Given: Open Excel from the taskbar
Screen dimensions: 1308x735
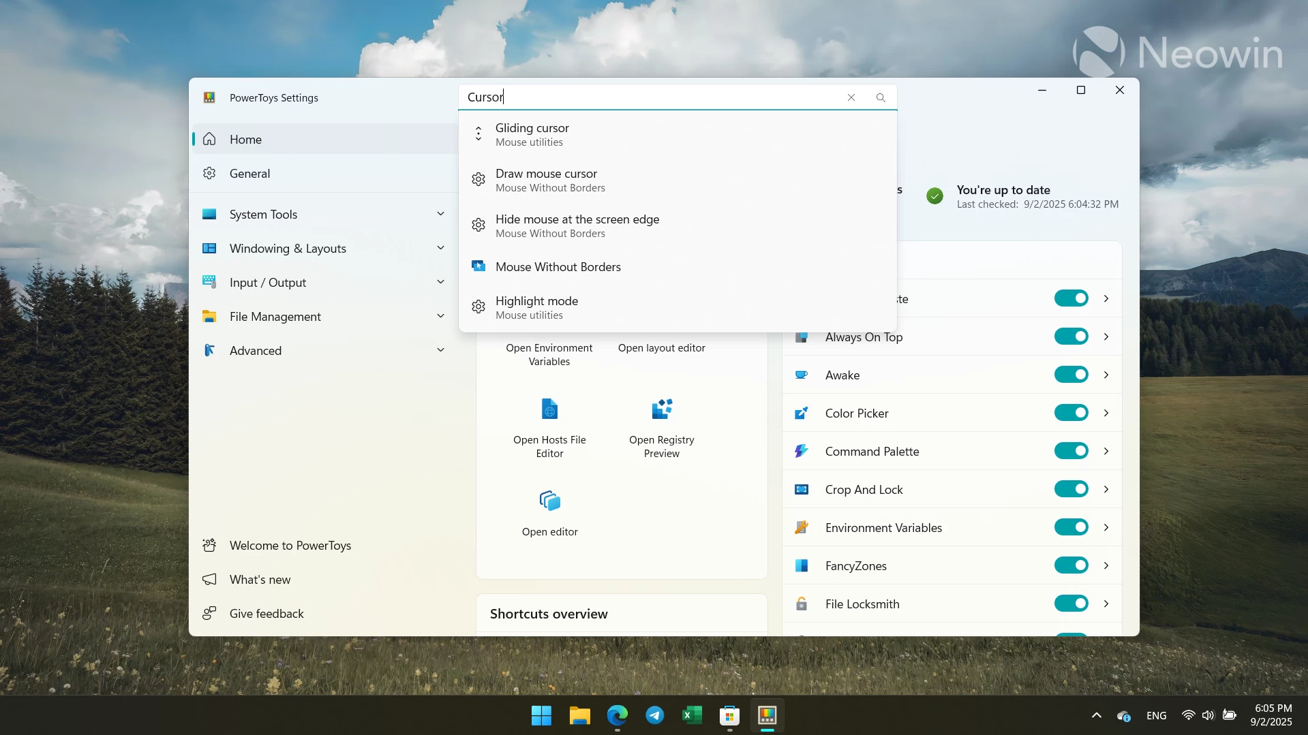Looking at the screenshot, I should coord(692,715).
